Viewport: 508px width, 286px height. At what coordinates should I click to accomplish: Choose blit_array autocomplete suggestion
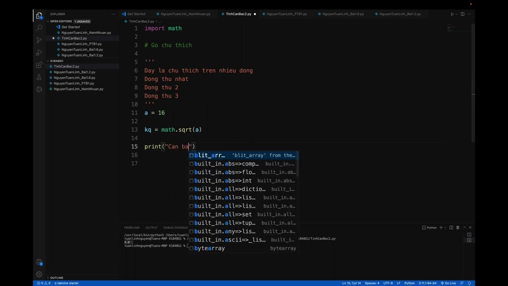(243, 155)
